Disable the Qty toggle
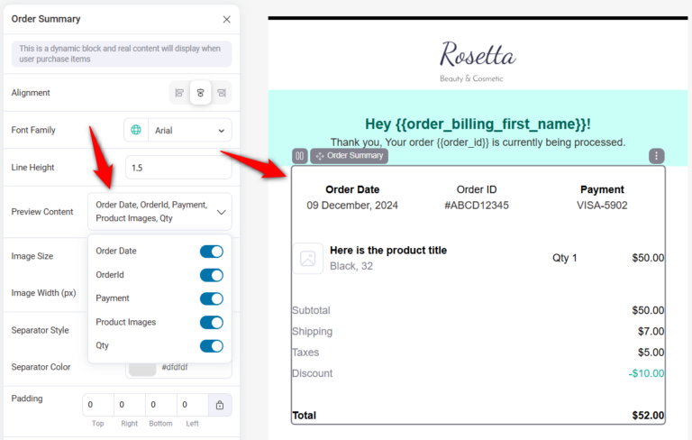The width and height of the screenshot is (692, 440). (x=211, y=346)
